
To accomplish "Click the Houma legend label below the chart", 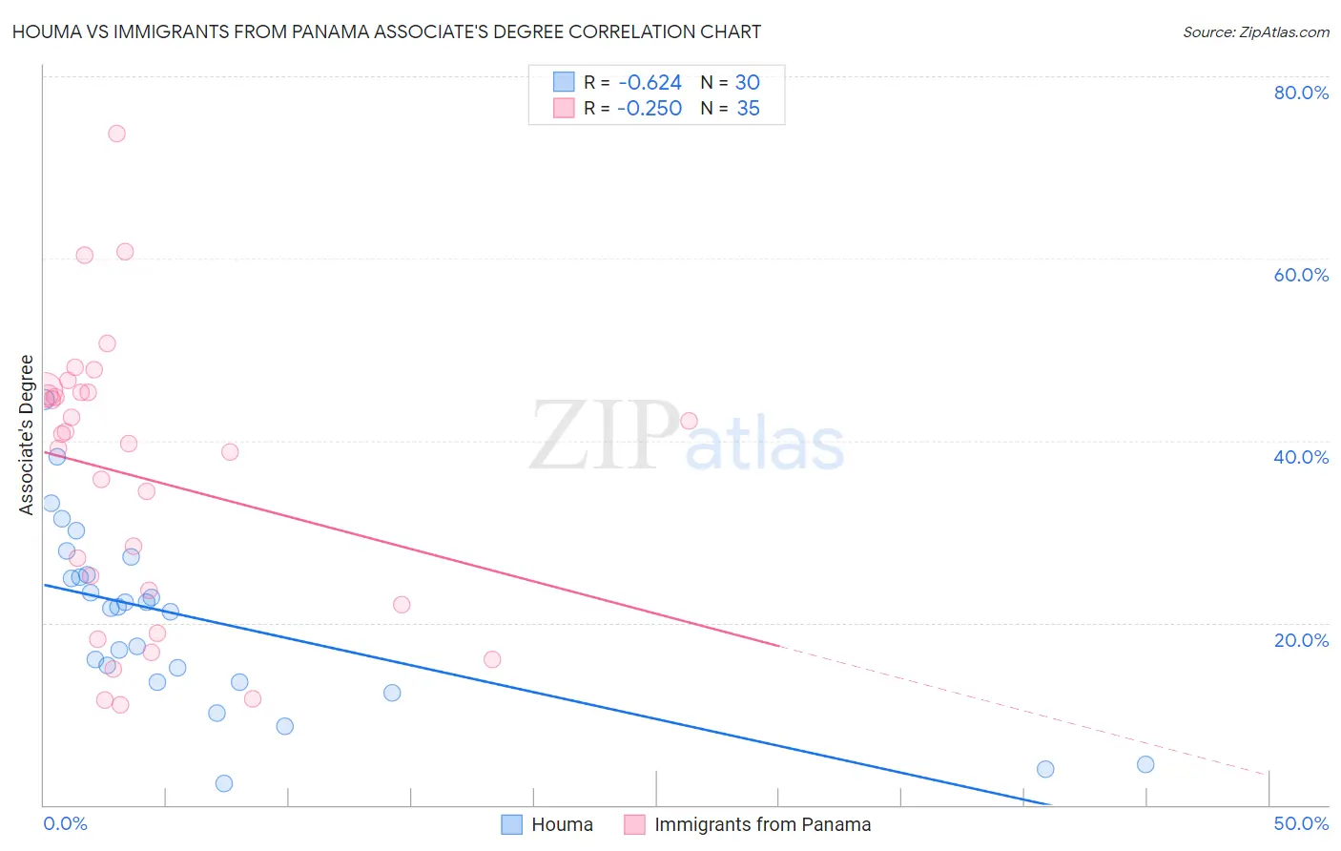I will pos(562,824).
